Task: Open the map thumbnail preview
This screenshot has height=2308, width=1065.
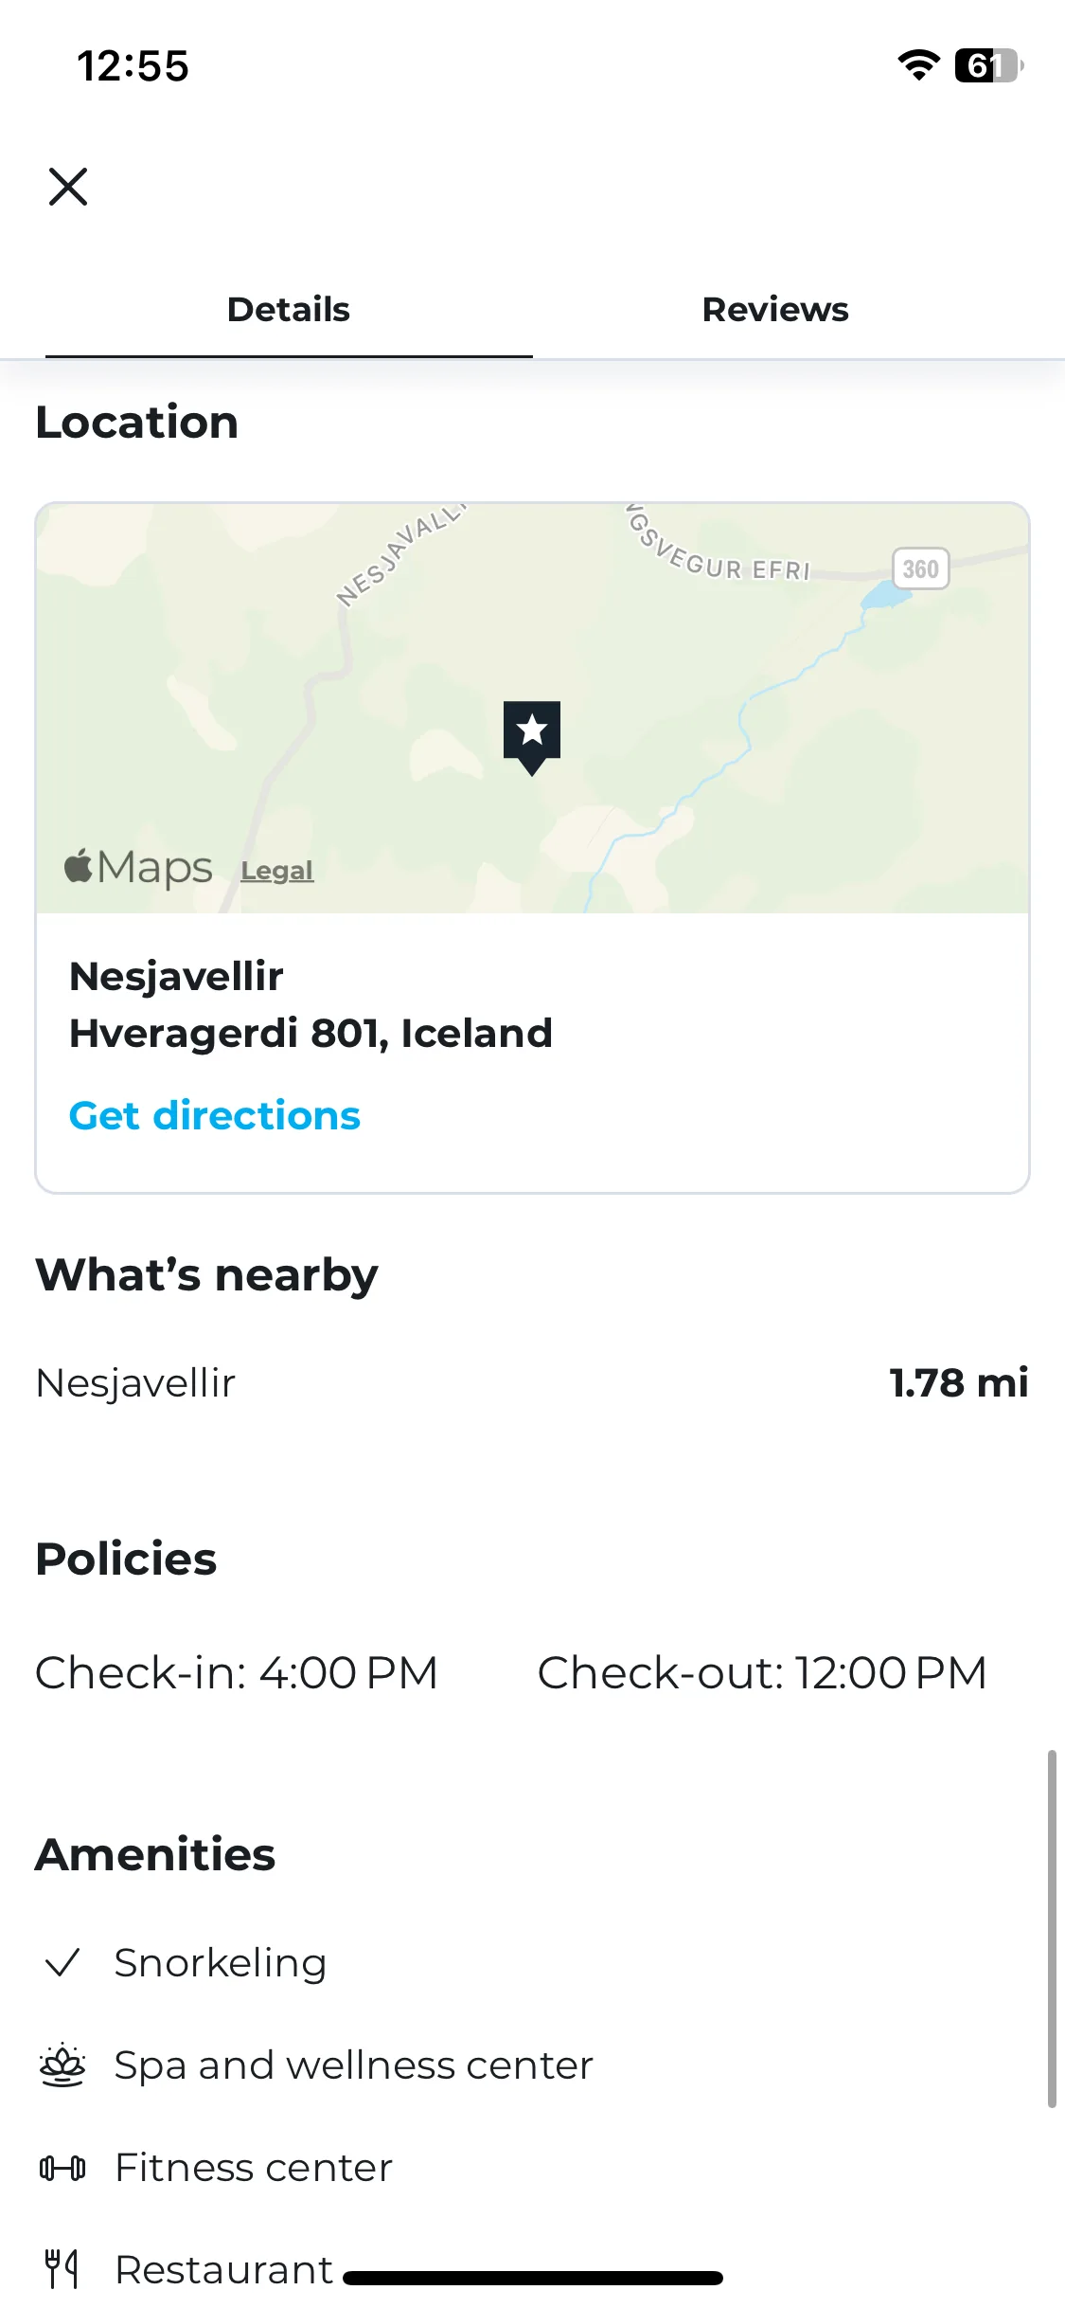Action: pos(532,708)
